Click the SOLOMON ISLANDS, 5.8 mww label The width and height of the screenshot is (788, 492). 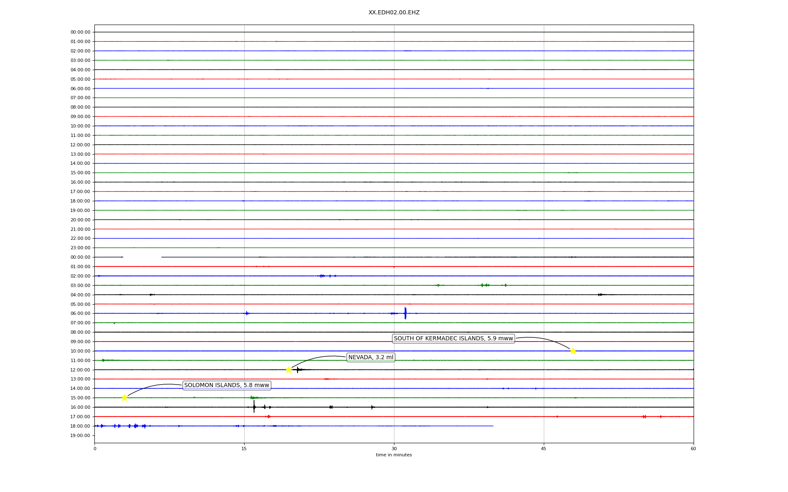tap(227, 385)
